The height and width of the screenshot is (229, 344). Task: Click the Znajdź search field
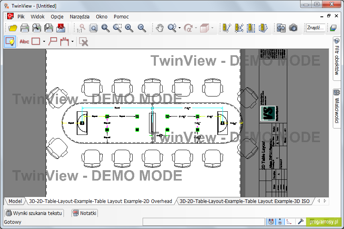click(315, 28)
